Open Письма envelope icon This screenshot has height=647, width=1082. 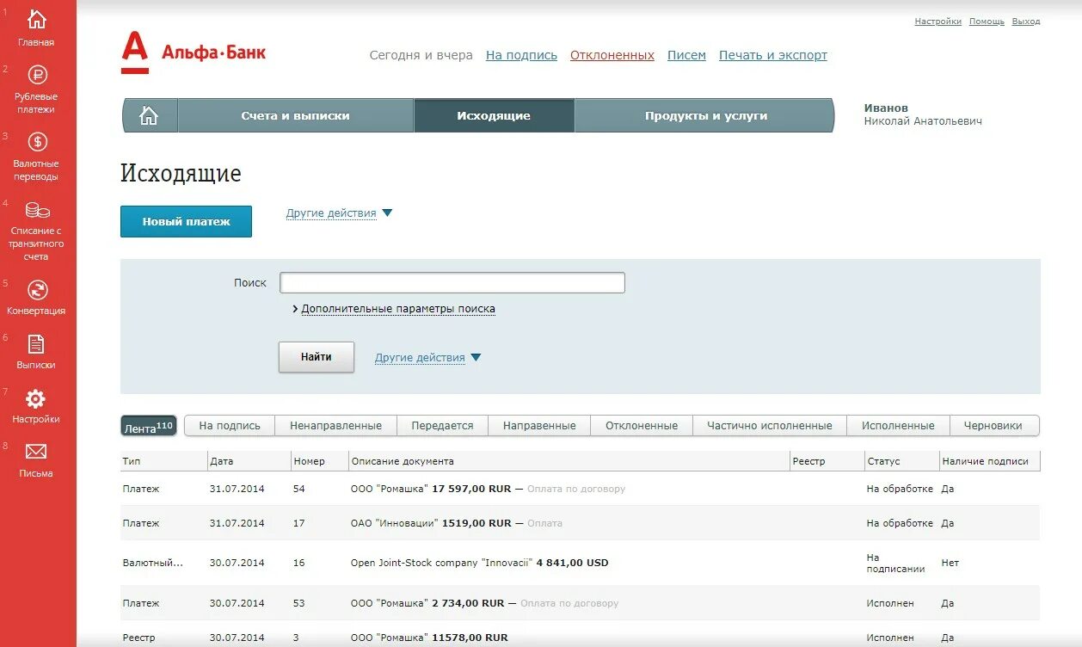pos(36,452)
